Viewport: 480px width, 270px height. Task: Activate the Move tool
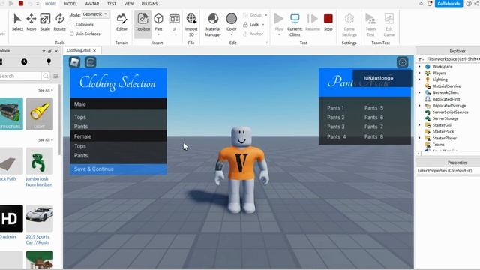31,22
